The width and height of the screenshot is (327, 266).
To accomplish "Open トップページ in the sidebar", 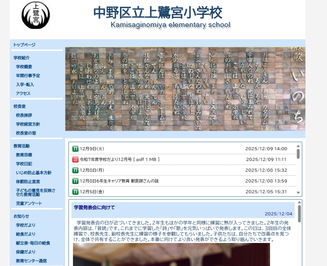I will (24, 45).
